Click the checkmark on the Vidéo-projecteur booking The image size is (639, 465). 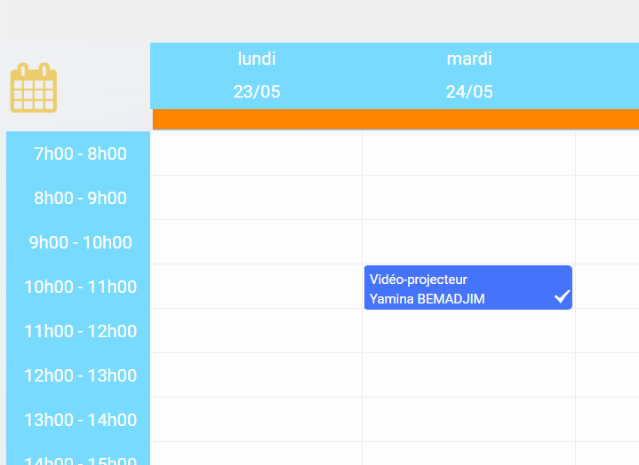coord(562,296)
